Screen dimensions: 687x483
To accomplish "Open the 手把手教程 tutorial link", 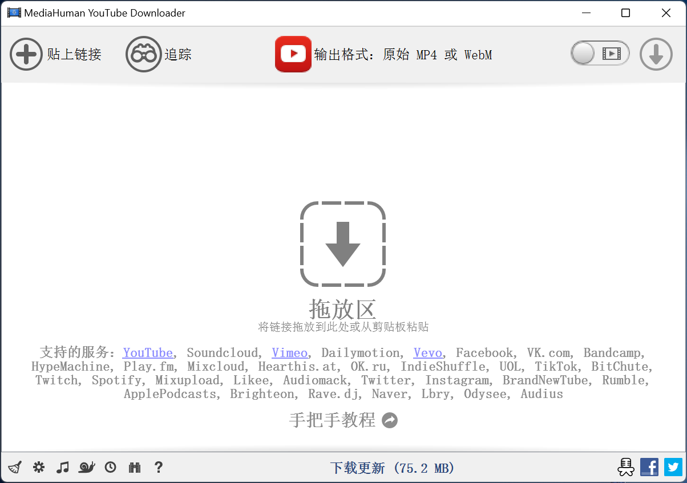I will pyautogui.click(x=343, y=420).
